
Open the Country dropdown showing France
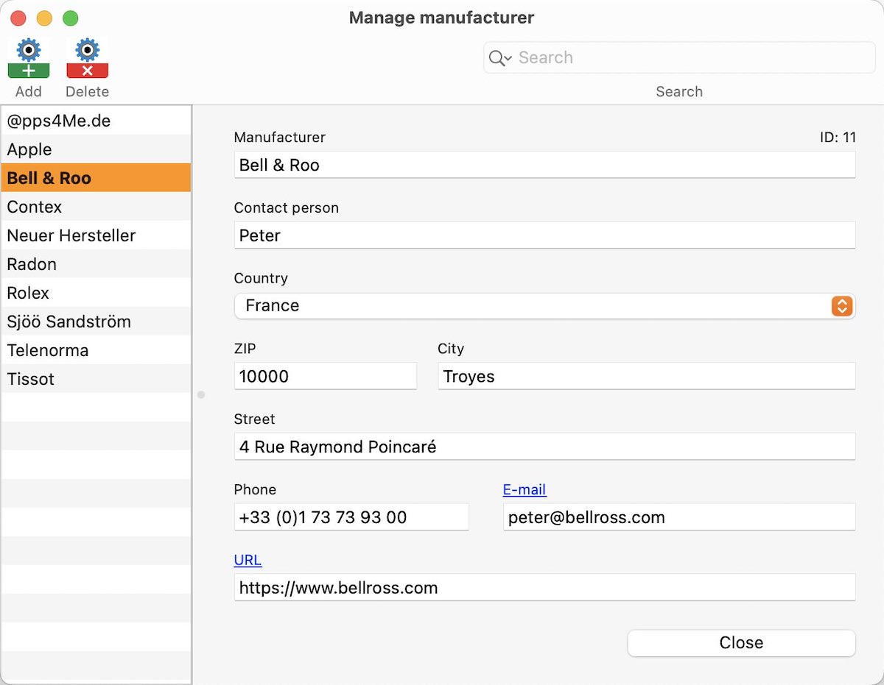[545, 306]
